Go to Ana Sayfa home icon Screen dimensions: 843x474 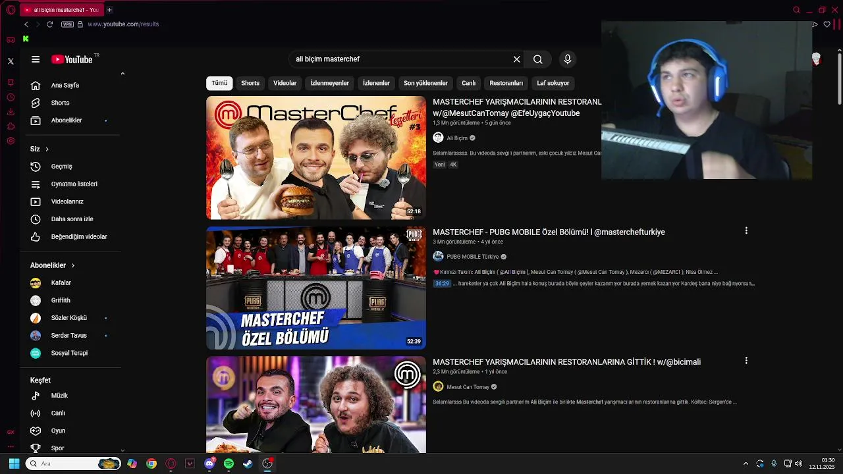click(x=36, y=85)
